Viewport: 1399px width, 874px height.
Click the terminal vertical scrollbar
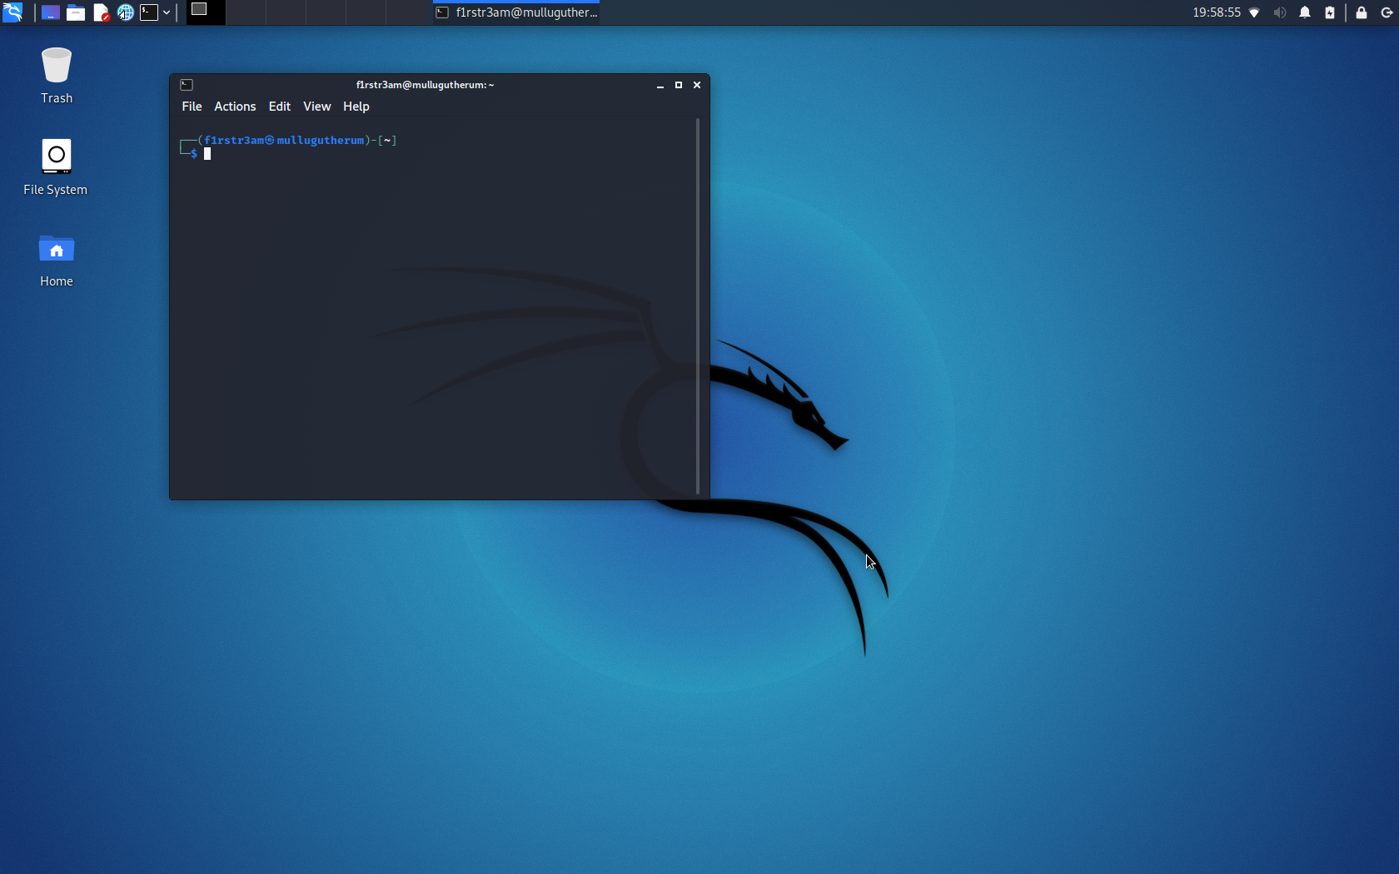tap(698, 306)
